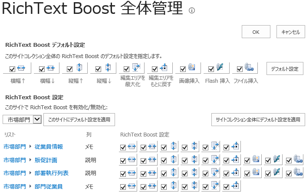Uncheck default 縦幅↓ checkbox
306x195 pixels.
click(x=98, y=69)
